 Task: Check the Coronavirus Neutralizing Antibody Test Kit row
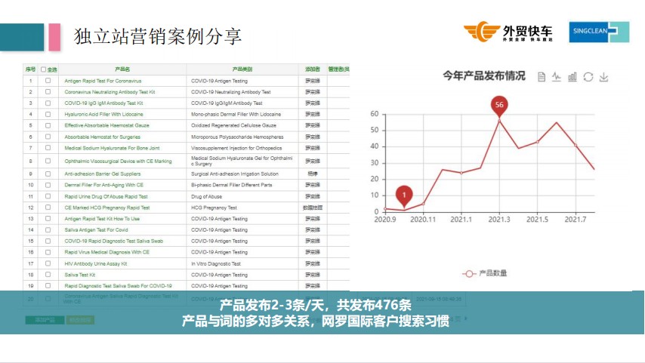(x=48, y=91)
